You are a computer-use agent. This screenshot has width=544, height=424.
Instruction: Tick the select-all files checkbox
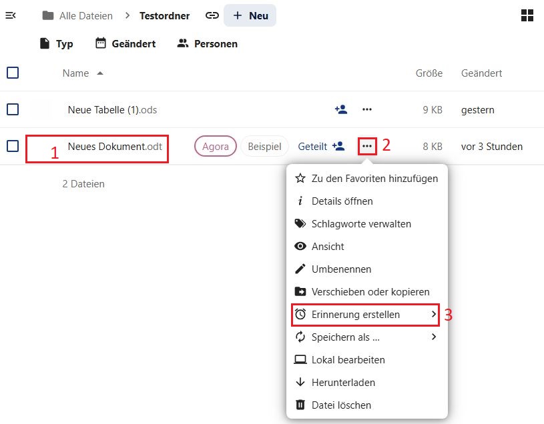(13, 73)
